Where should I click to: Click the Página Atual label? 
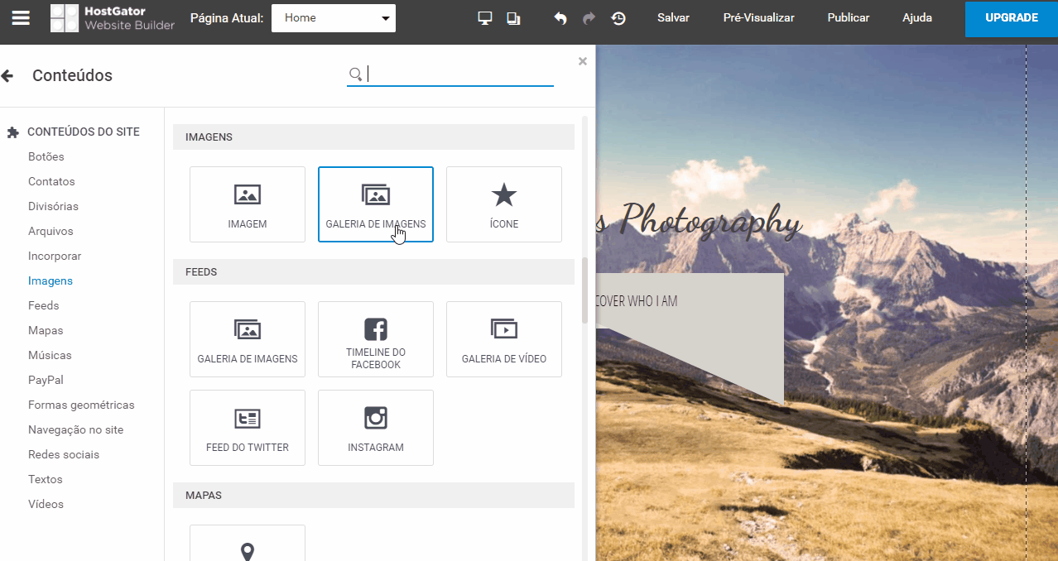[227, 17]
